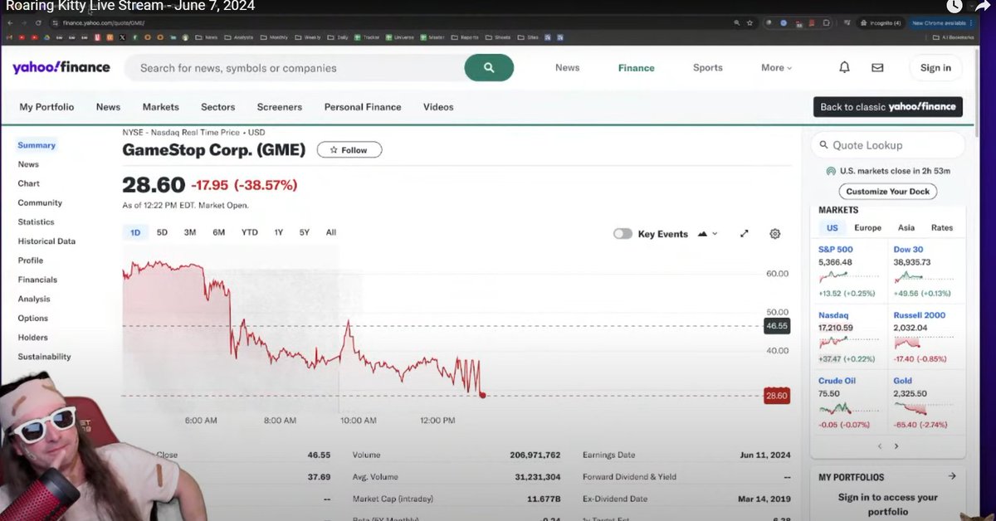The width and height of the screenshot is (996, 521).
Task: Open the chart type mountain icon dropdown
Action: (x=707, y=234)
